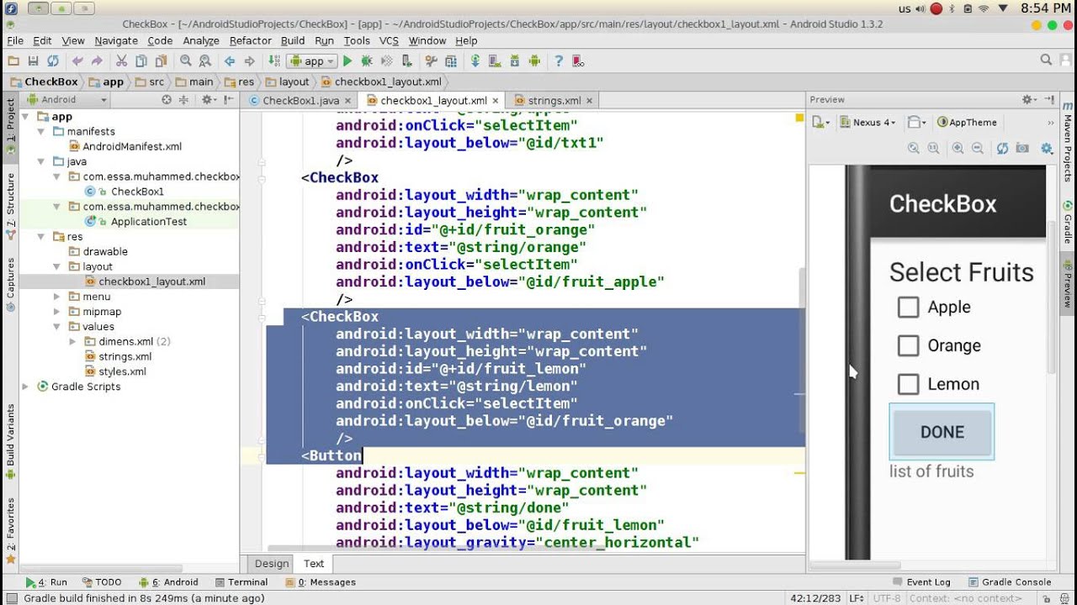Click the Cut scissors icon in toolbar
Viewport: 1077px width, 605px height.
pos(121,61)
